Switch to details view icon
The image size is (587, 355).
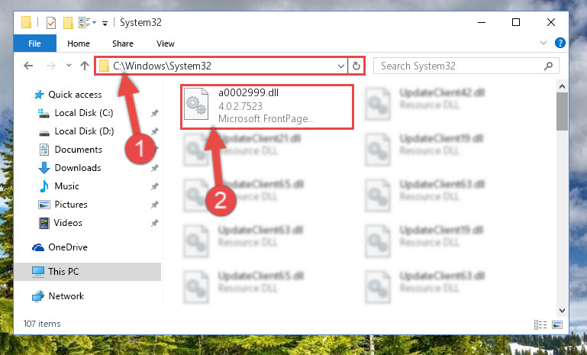[x=540, y=324]
